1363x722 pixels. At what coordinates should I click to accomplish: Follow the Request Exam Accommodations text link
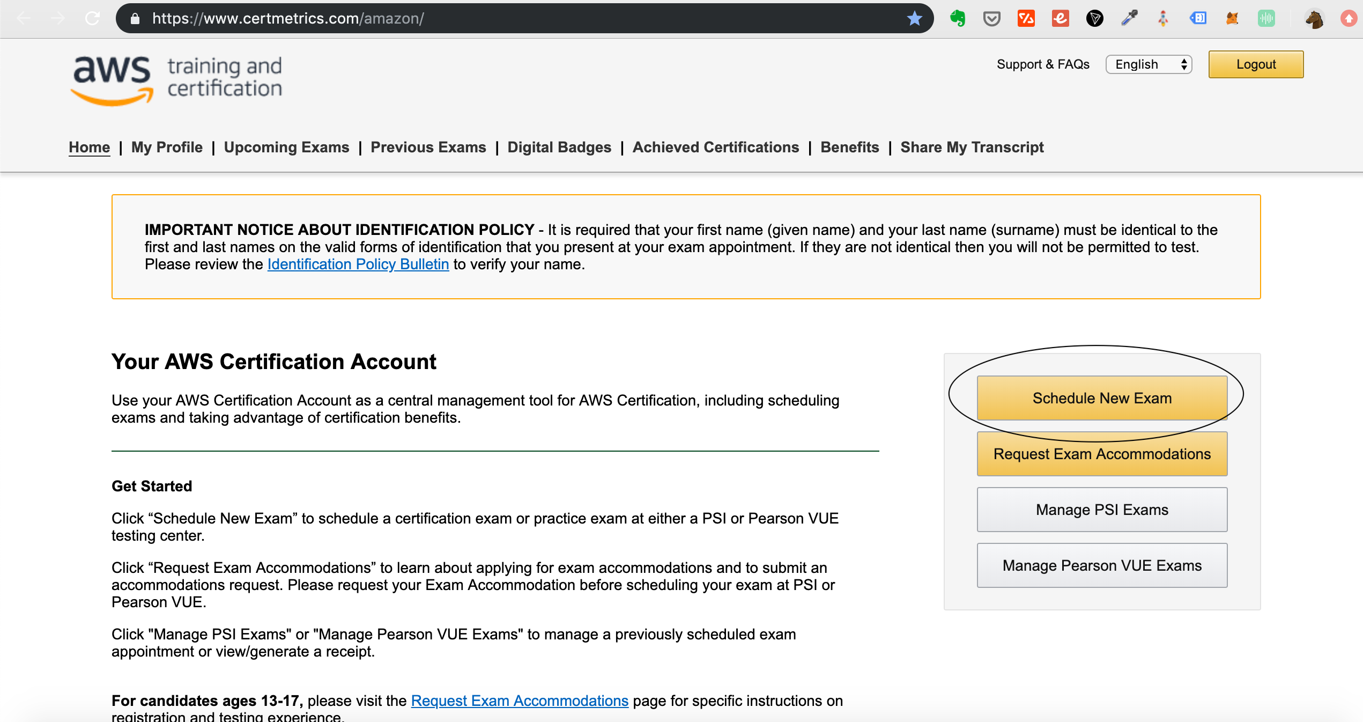520,701
